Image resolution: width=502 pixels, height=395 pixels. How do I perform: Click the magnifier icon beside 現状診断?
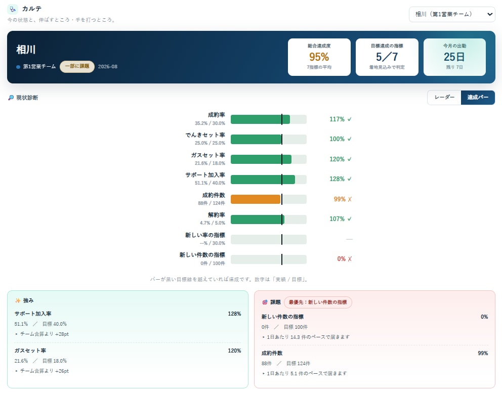[11, 98]
